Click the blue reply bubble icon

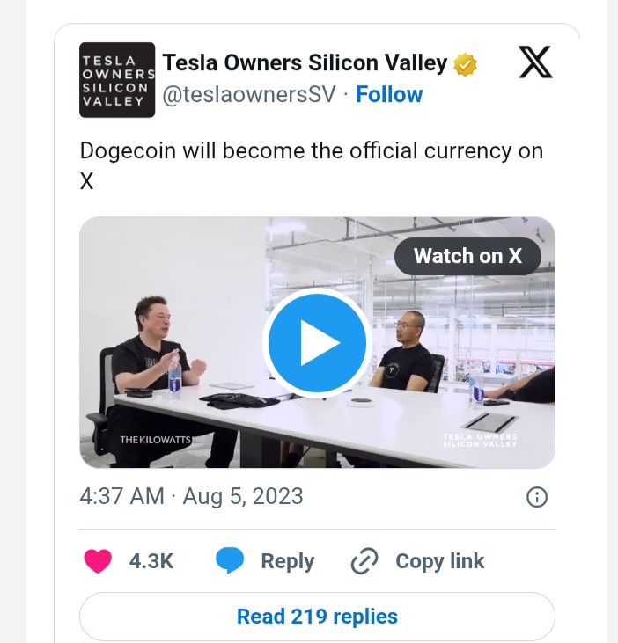click(230, 561)
